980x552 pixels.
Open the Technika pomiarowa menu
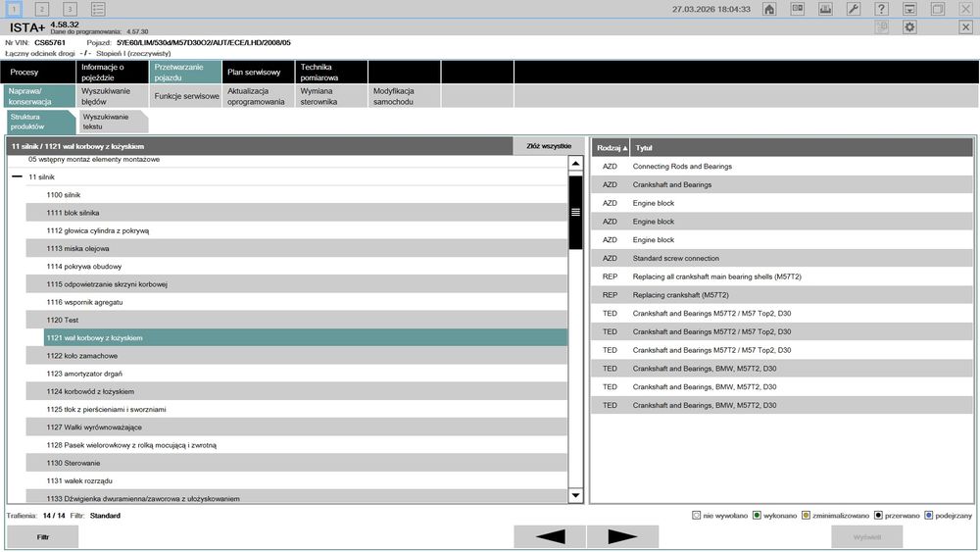[x=331, y=72]
